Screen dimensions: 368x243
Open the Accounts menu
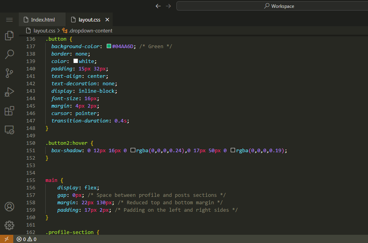9,207
